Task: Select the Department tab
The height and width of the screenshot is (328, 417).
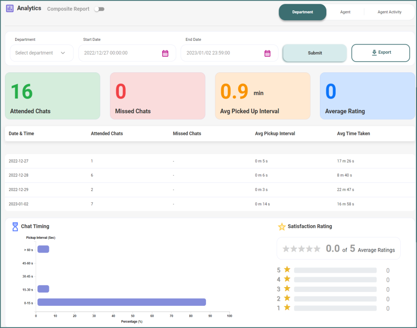Action: tap(302, 12)
